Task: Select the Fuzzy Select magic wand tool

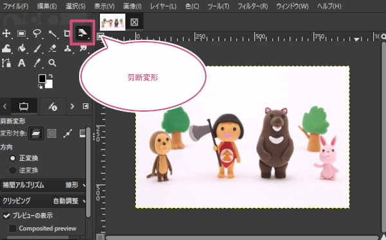Action: (x=53, y=33)
